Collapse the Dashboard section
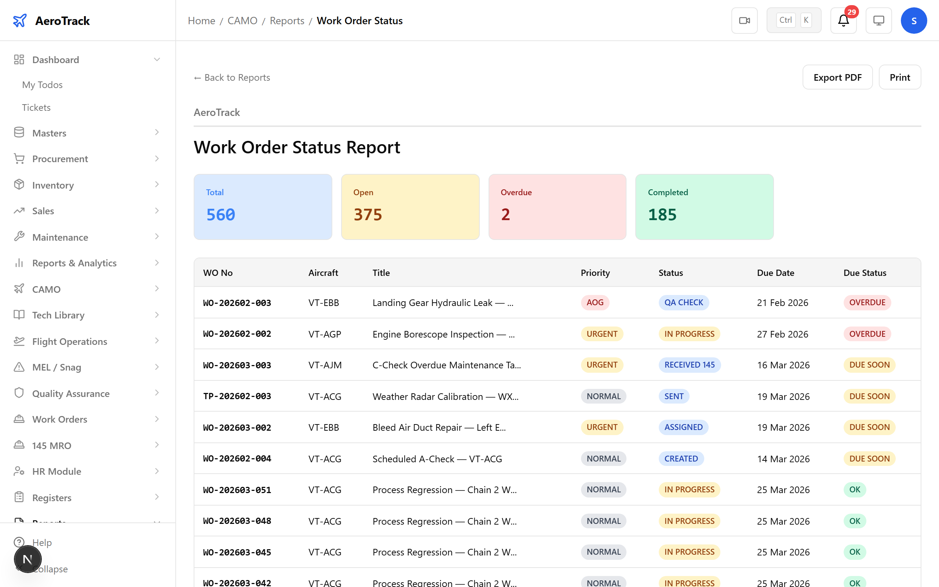The height and width of the screenshot is (587, 939). pyautogui.click(x=157, y=59)
